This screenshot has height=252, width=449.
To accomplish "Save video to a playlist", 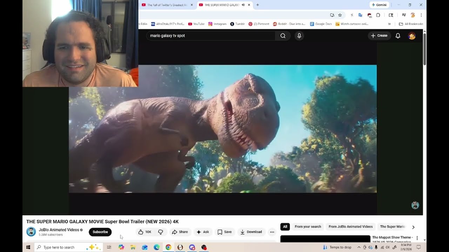I will (x=224, y=232).
